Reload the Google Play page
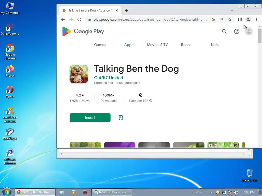This screenshot has width=262, height=196. [79, 19]
